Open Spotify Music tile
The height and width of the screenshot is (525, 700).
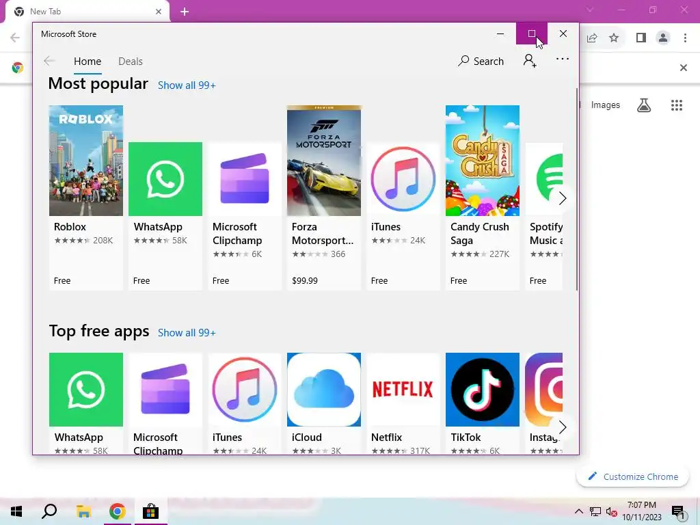point(543,216)
